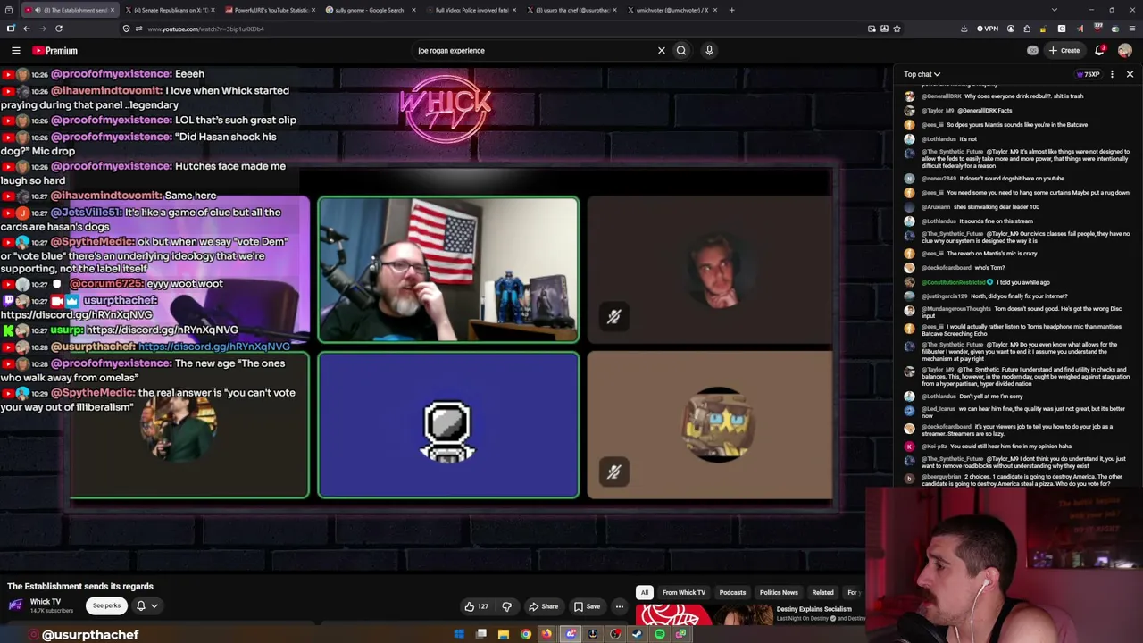Screen dimensions: 1143x643
Task: Open the account avatar menu
Action: [1125, 50]
